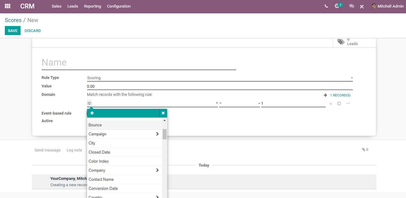The image size is (406, 198).
Task: Select the City field
Action: pyautogui.click(x=125, y=143)
